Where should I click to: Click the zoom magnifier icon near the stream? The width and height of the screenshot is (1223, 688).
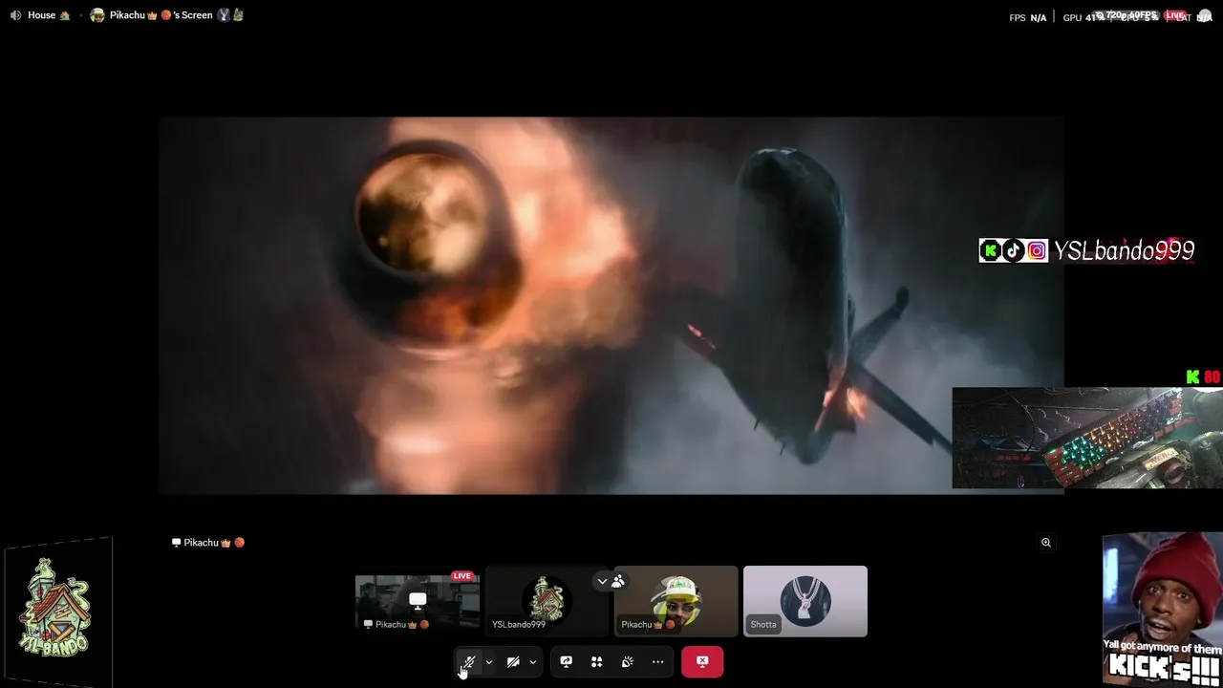pyautogui.click(x=1046, y=543)
